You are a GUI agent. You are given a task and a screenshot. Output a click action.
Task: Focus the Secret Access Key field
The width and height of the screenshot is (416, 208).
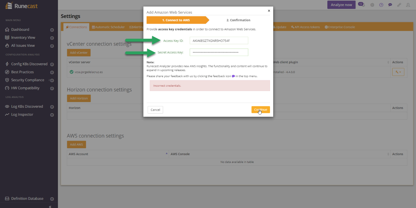[219, 52]
